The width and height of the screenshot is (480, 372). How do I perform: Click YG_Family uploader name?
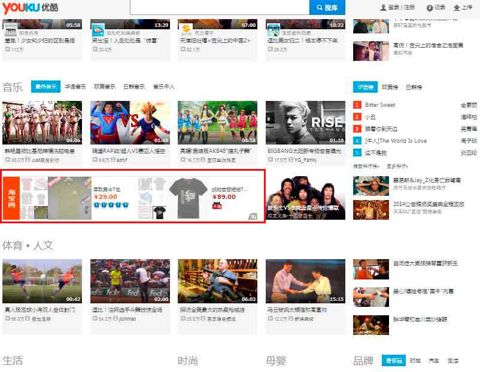pyautogui.click(x=305, y=159)
